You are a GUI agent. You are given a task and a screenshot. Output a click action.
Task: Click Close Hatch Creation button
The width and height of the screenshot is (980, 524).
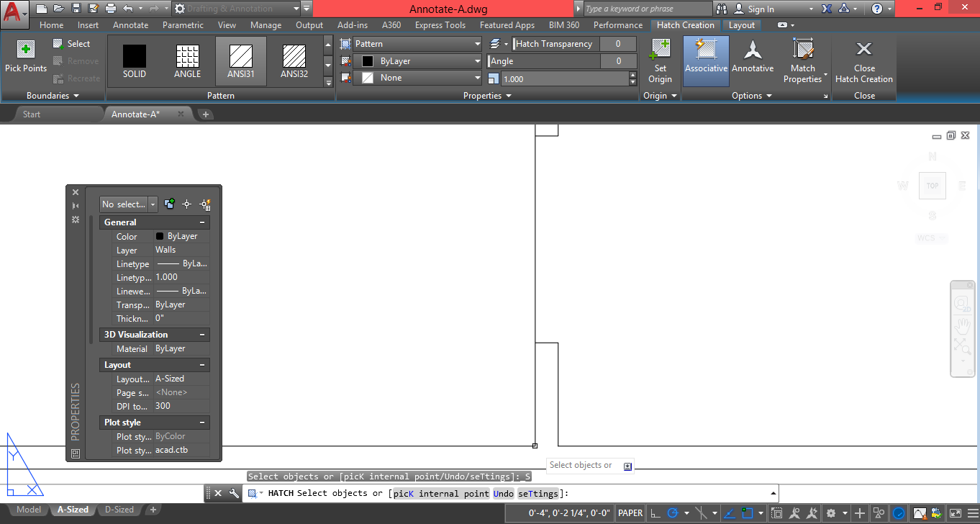coord(864,60)
